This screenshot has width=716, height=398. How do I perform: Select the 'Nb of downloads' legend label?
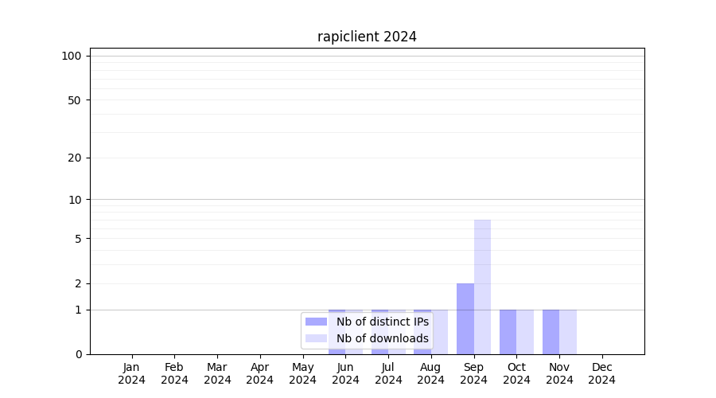click(382, 338)
